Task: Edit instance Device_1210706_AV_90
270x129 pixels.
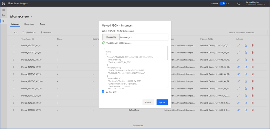Action: 238,110
